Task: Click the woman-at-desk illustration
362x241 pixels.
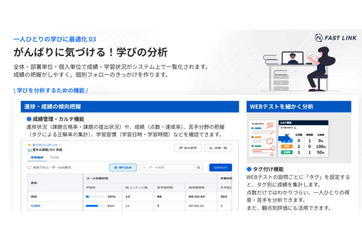Action: [x=300, y=69]
